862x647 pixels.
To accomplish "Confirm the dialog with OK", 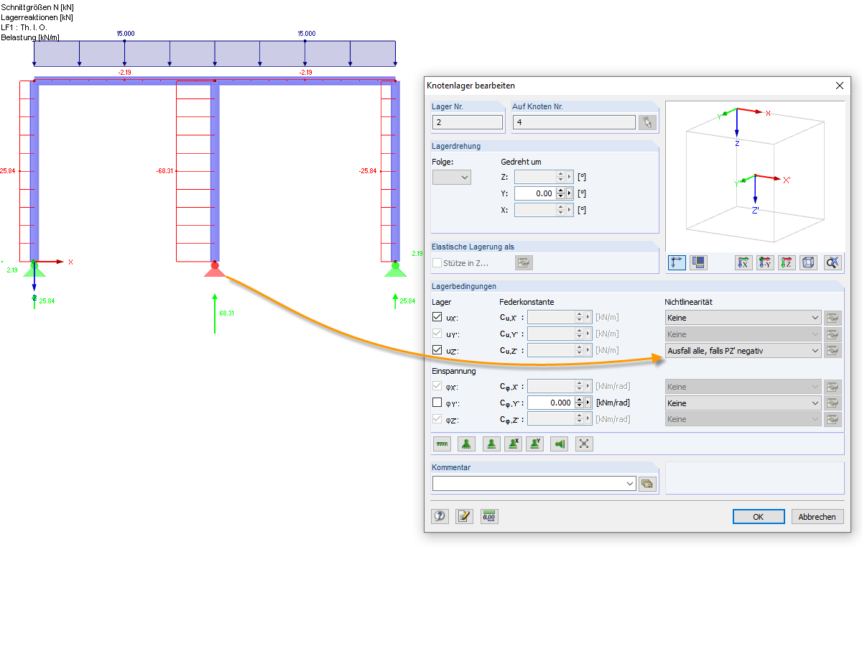I will point(759,517).
